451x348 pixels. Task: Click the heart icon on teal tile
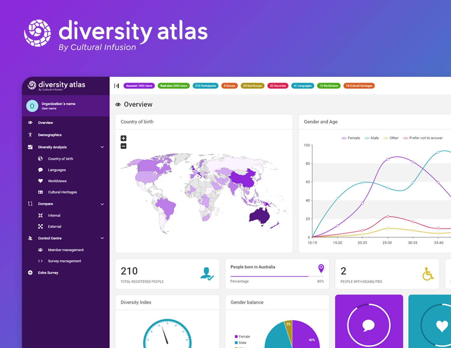click(x=442, y=326)
